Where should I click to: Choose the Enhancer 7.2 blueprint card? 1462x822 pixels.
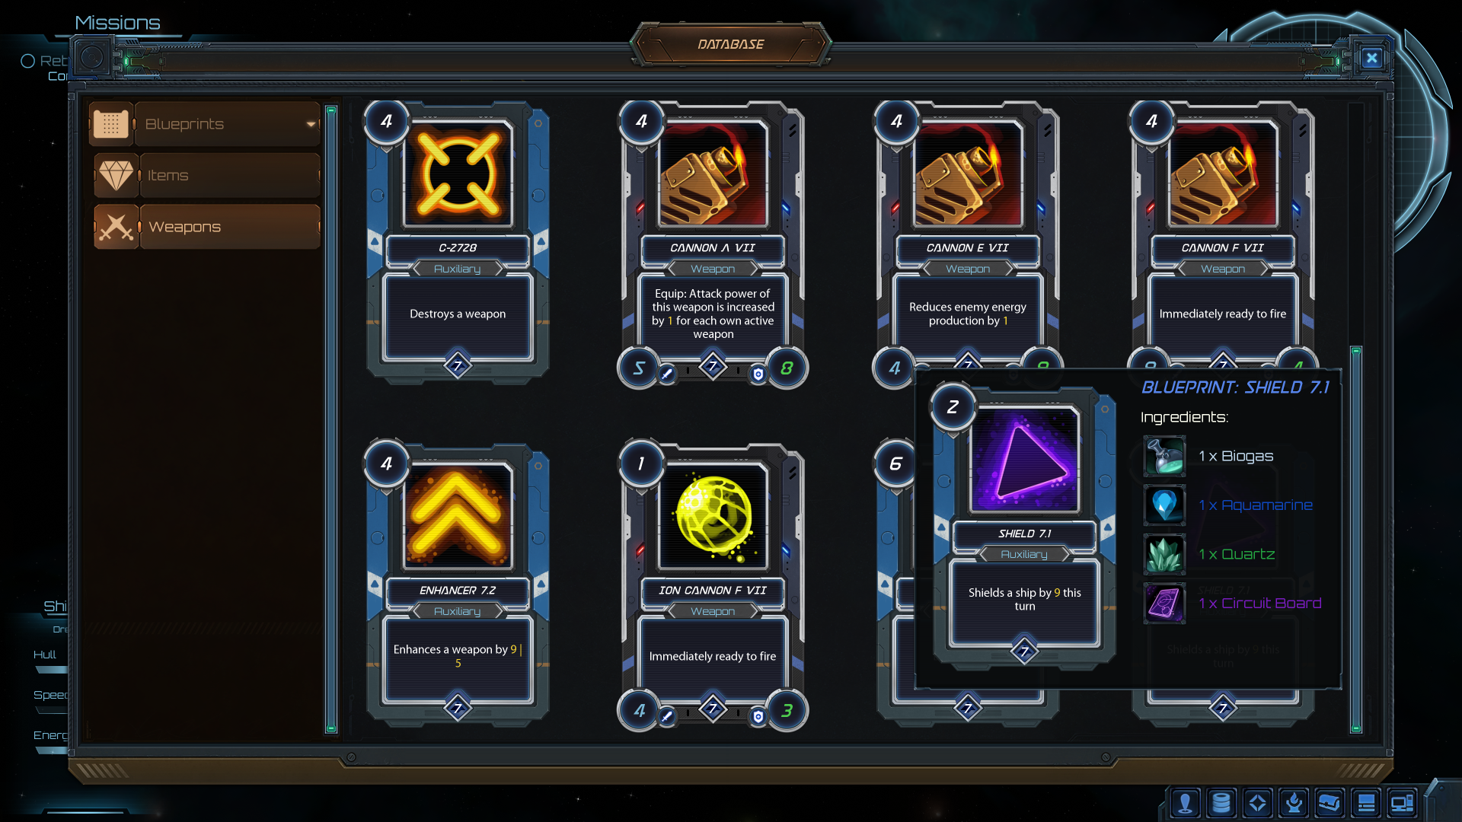pos(458,582)
